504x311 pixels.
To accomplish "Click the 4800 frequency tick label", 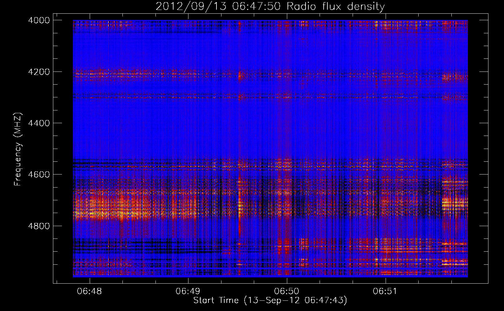I will [x=39, y=226].
